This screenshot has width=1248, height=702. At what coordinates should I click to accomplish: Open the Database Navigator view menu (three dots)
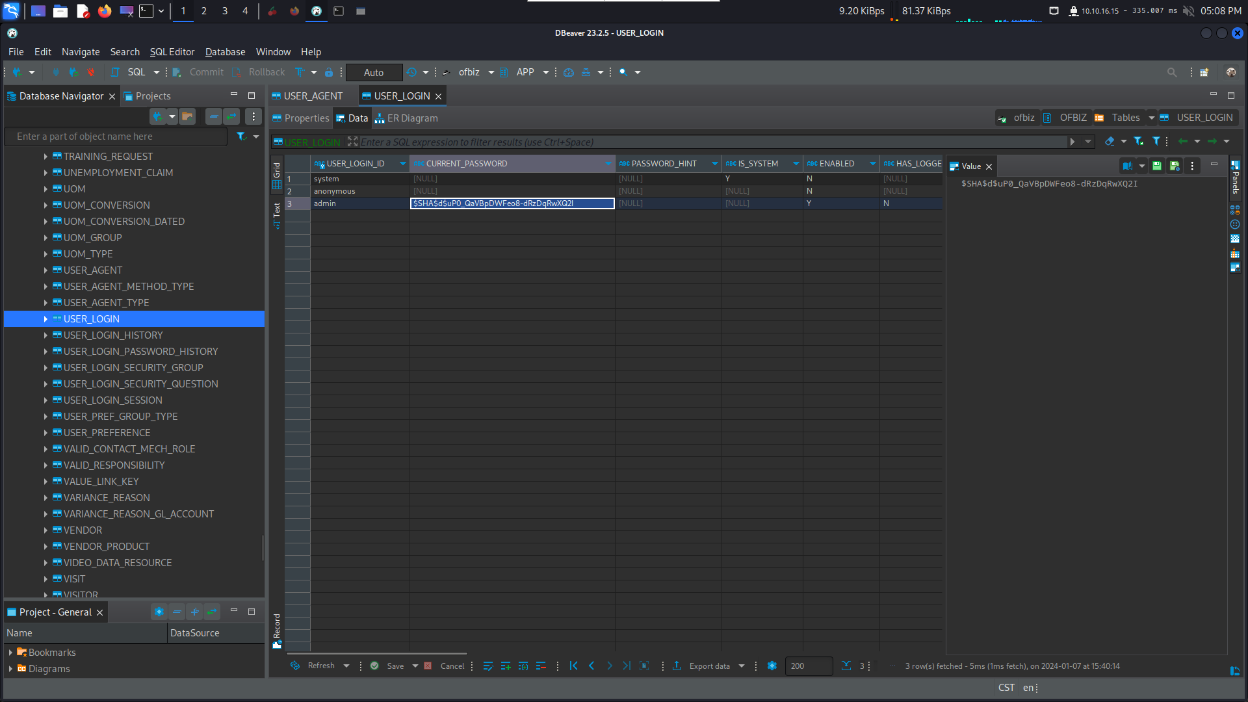tap(253, 117)
